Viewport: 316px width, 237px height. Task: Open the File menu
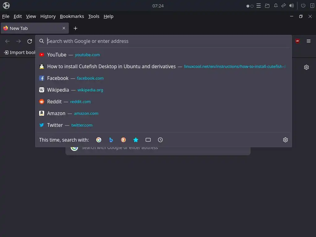6,16
